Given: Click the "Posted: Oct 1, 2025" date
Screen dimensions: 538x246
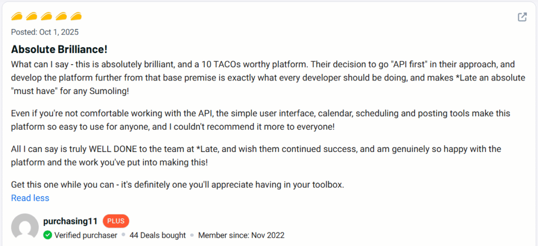Looking at the screenshot, I should point(45,32).
